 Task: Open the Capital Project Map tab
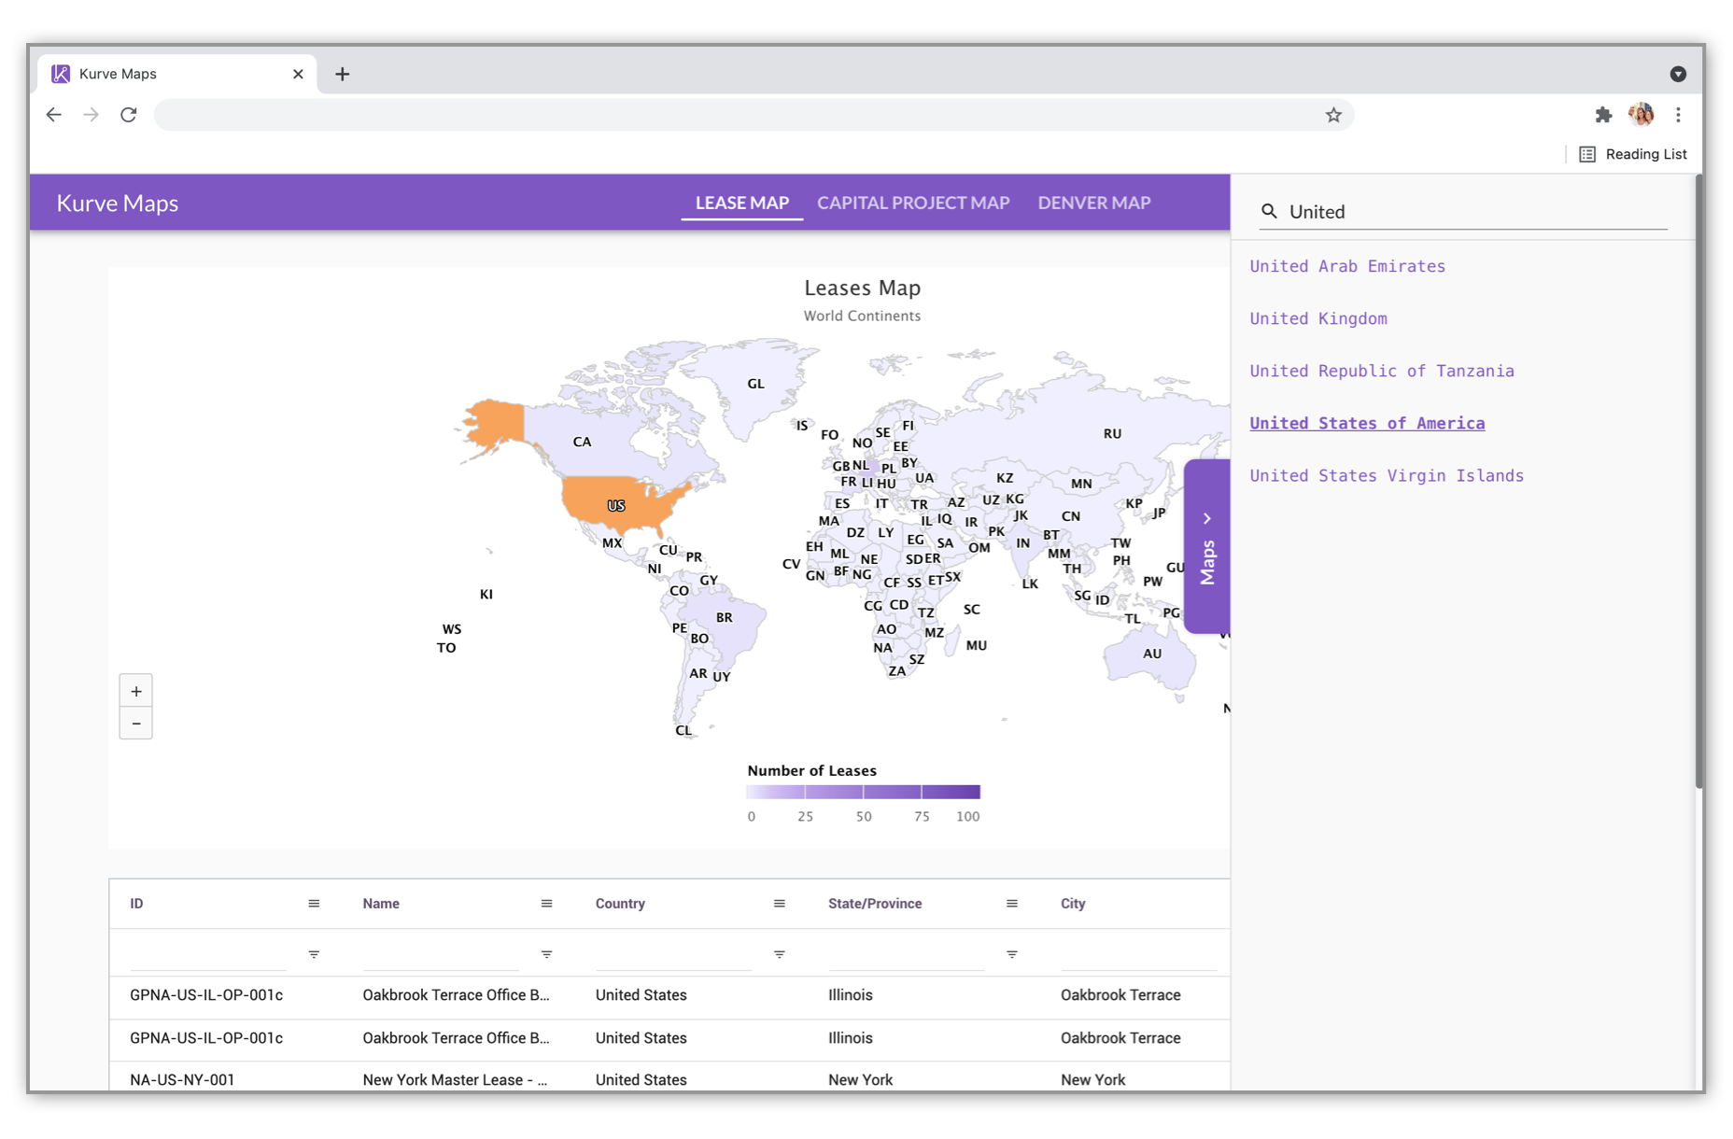tap(913, 203)
